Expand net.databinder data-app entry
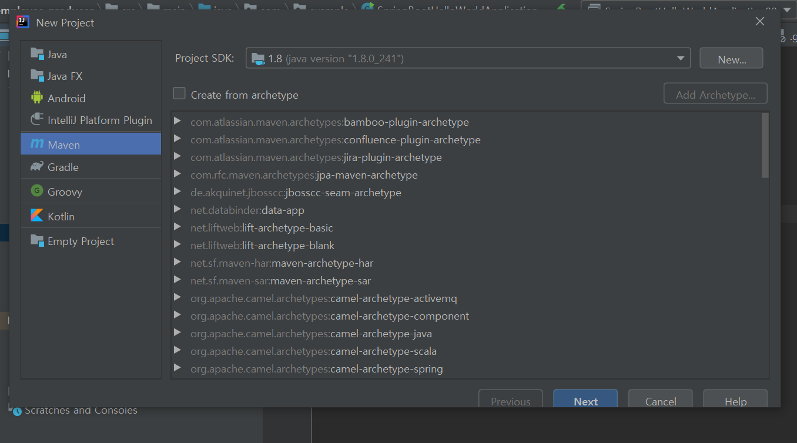This screenshot has width=797, height=443. click(x=177, y=210)
